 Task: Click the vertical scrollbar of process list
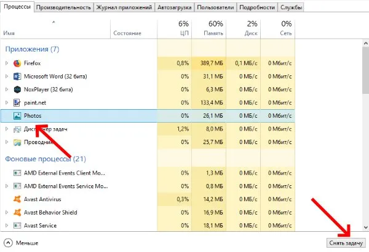click(x=365, y=74)
